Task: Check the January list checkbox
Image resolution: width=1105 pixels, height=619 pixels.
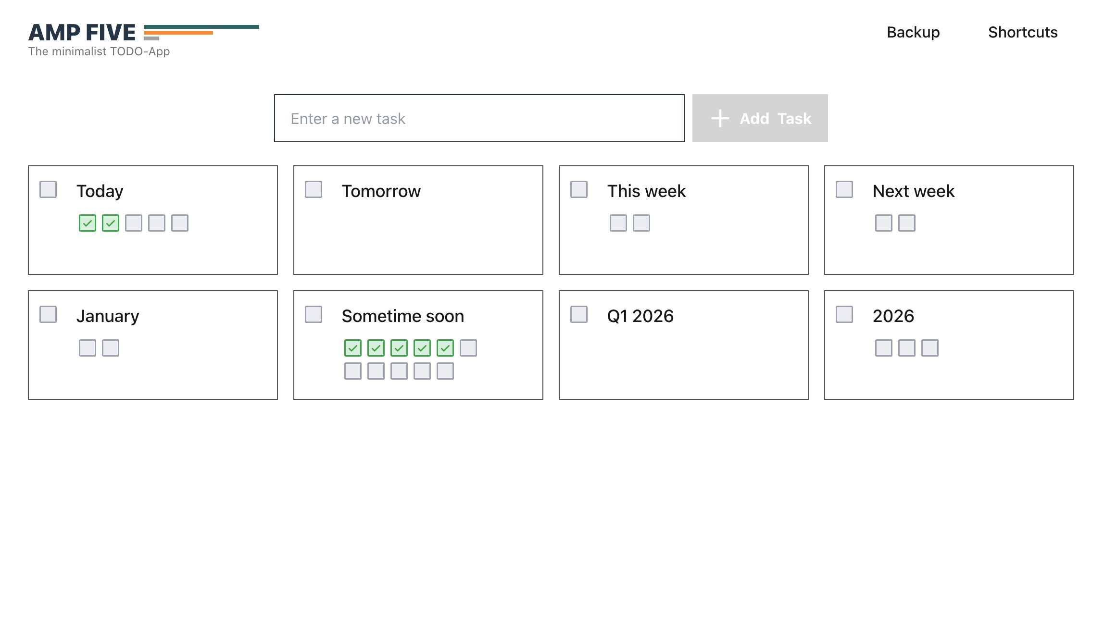Action: [48, 314]
